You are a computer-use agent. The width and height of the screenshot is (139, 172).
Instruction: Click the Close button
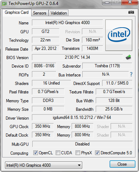click(x=122, y=164)
